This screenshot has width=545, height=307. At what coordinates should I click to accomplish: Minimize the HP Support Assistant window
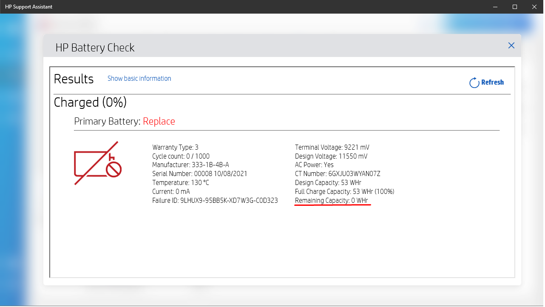(494, 7)
